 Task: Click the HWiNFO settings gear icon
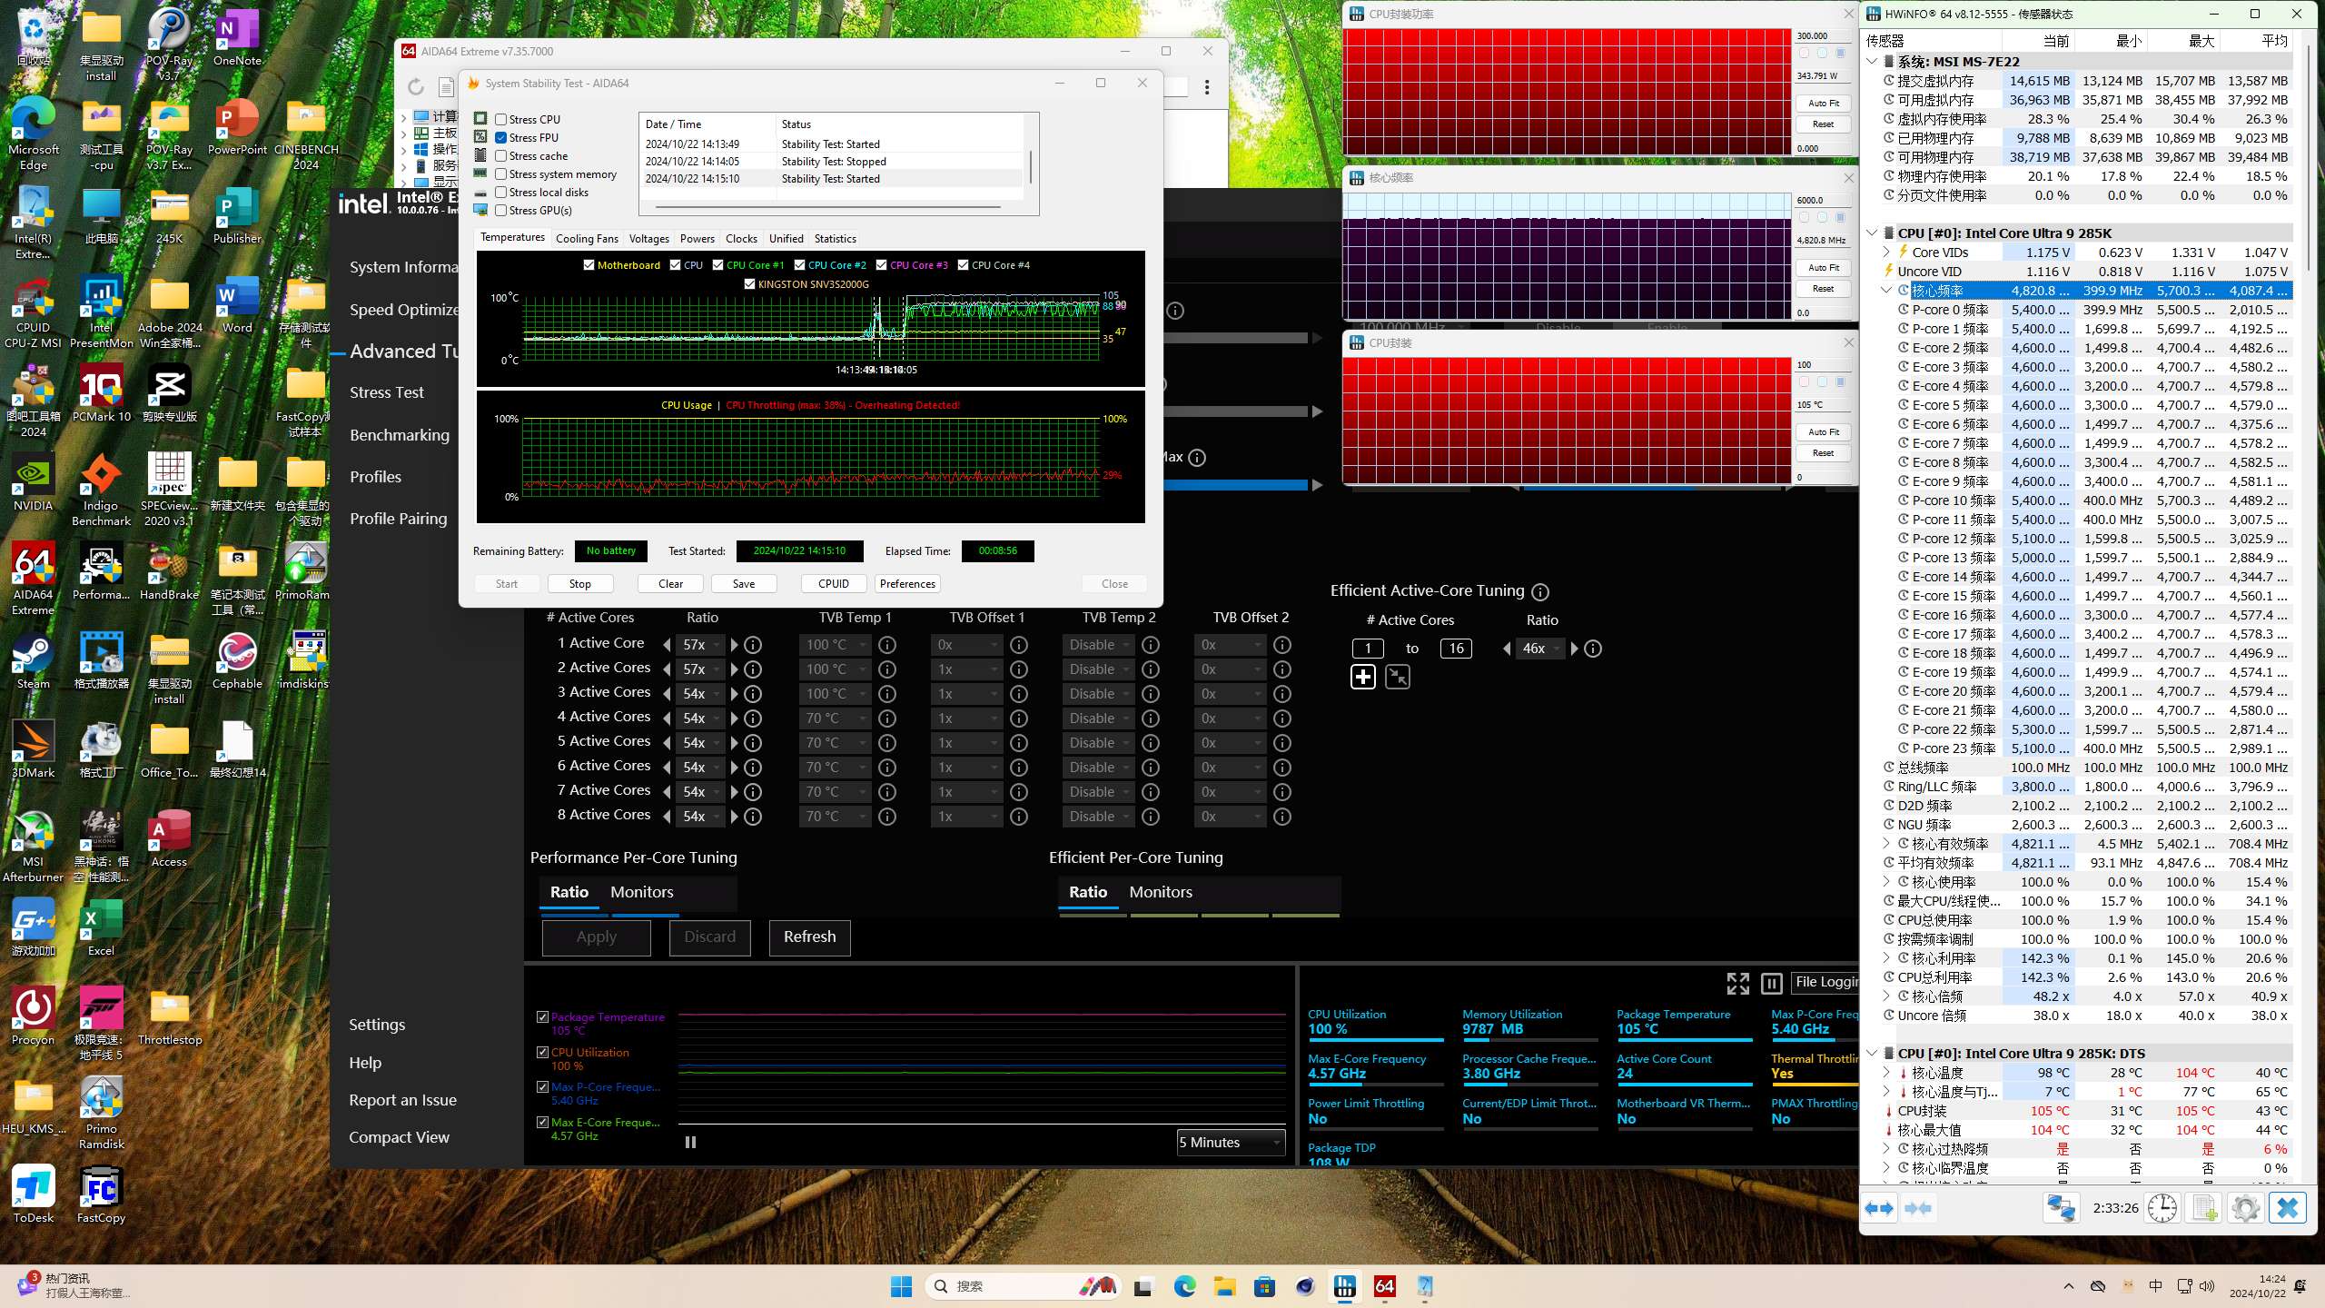(2245, 1208)
